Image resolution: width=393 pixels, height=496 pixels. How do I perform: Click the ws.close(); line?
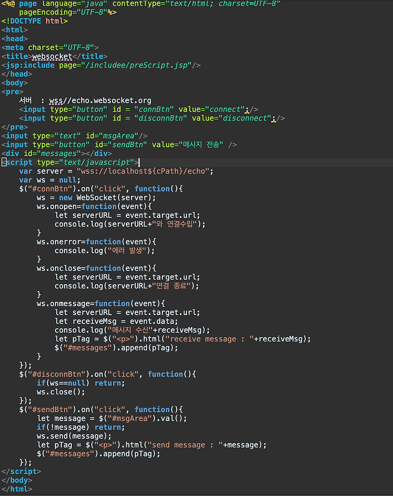61,392
